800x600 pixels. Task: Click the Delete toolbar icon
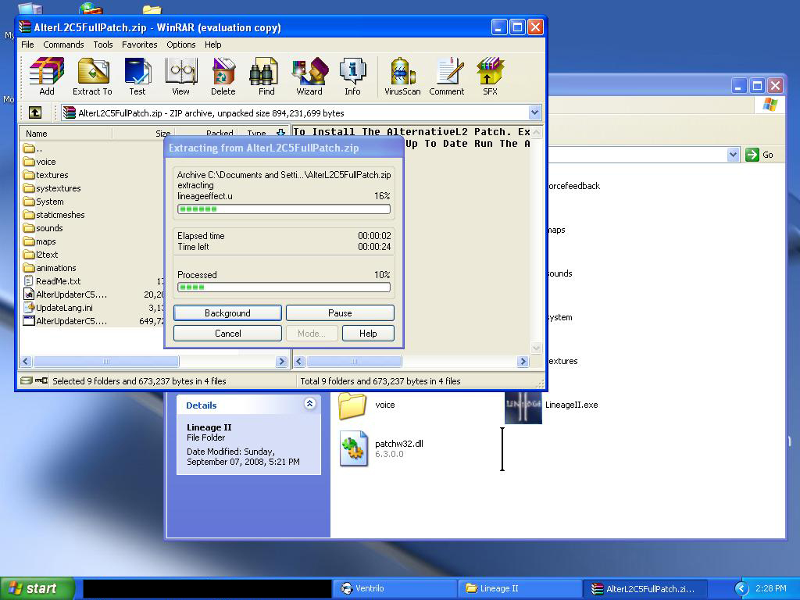coord(223,77)
